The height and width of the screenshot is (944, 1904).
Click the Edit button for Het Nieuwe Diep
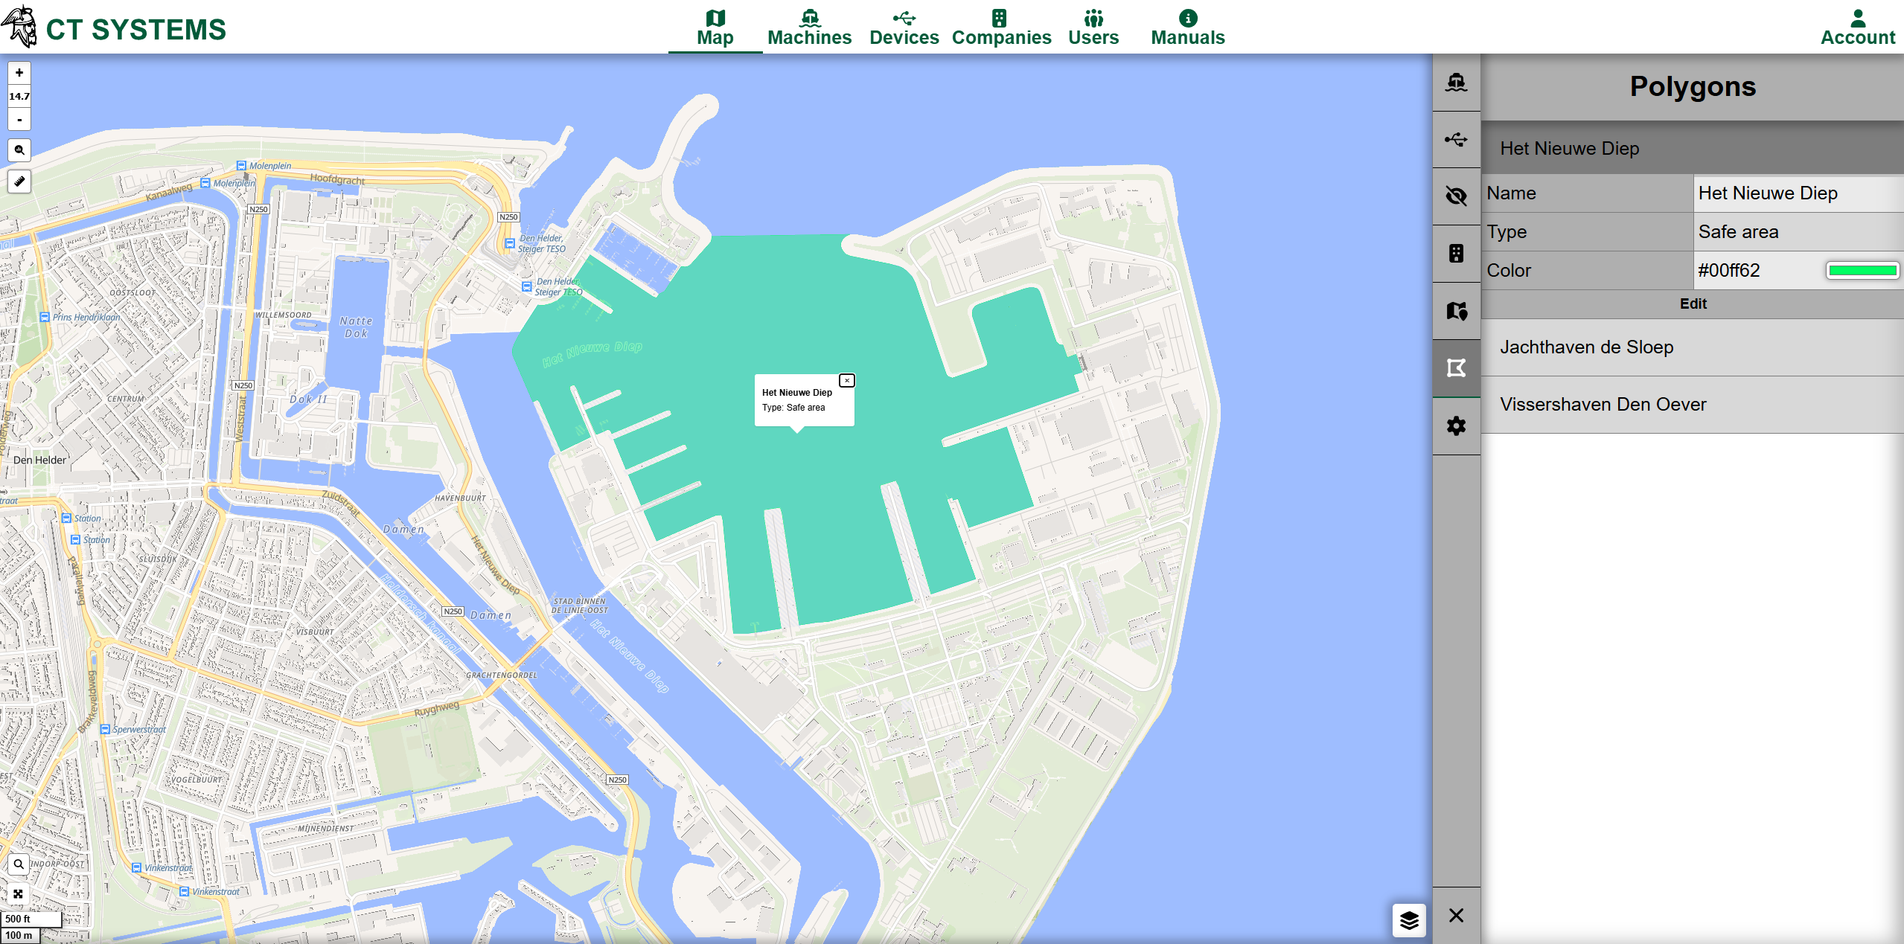tap(1693, 304)
